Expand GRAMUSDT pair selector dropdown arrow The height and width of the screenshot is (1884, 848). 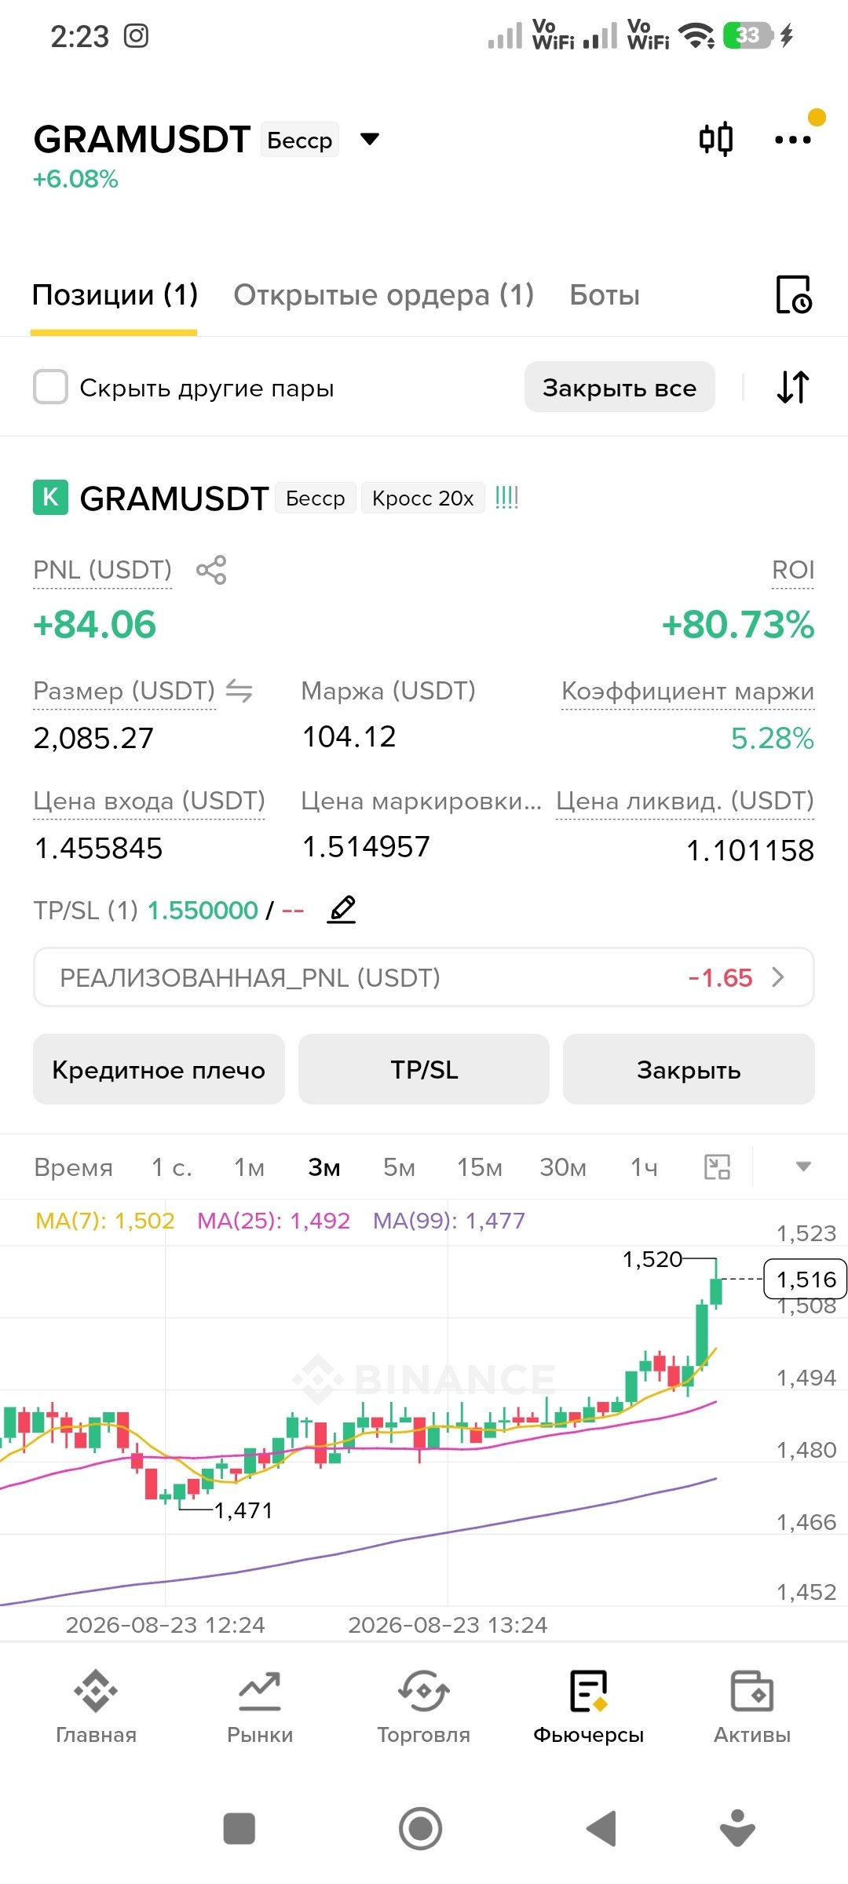pyautogui.click(x=370, y=139)
